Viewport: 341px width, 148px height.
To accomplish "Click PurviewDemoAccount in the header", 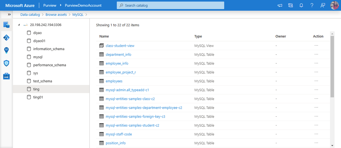I will coord(83,5).
